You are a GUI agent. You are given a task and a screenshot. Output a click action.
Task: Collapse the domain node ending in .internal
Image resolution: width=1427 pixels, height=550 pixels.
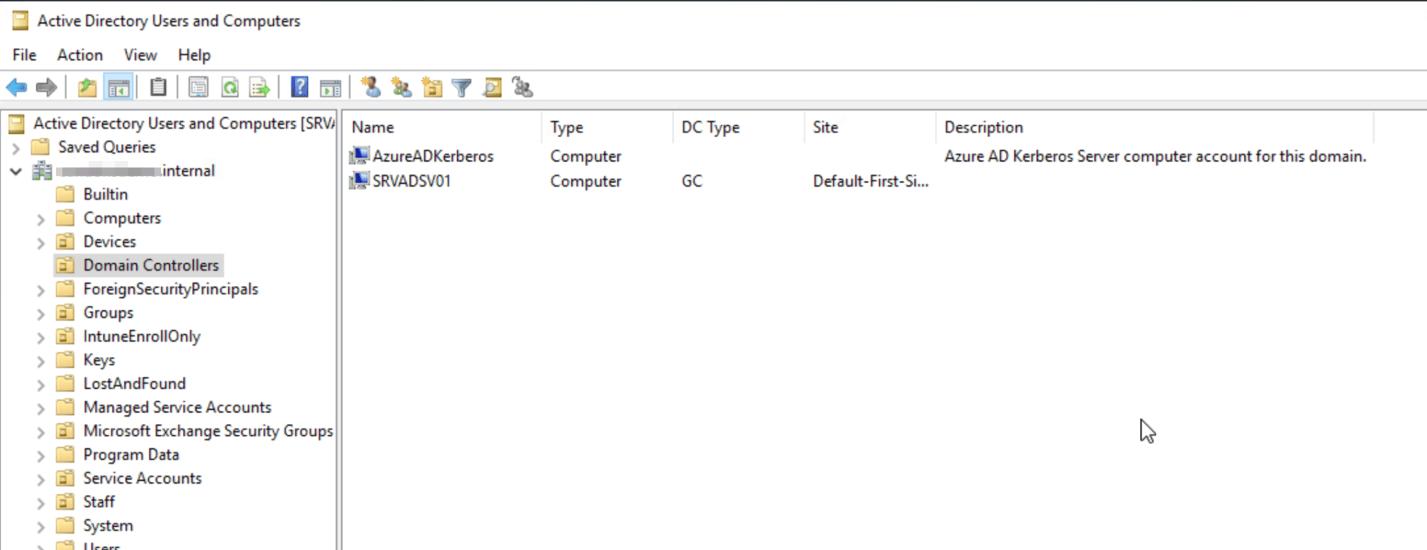[x=16, y=171]
